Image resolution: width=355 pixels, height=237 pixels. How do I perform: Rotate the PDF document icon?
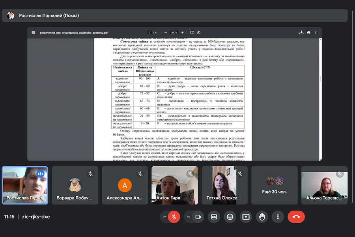(x=198, y=32)
